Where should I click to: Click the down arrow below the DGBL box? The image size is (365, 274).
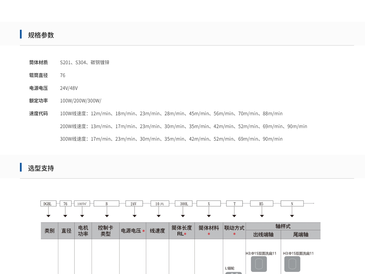click(x=48, y=216)
